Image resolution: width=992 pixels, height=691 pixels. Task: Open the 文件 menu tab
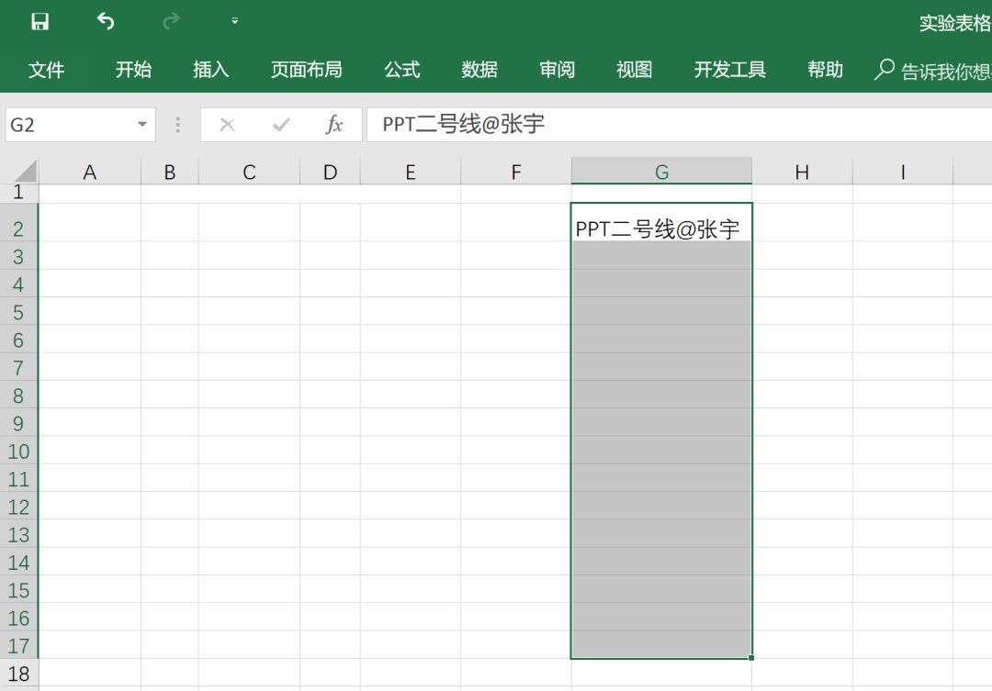(x=46, y=70)
